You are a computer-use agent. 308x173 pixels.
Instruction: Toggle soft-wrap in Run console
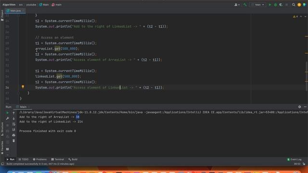(13, 124)
